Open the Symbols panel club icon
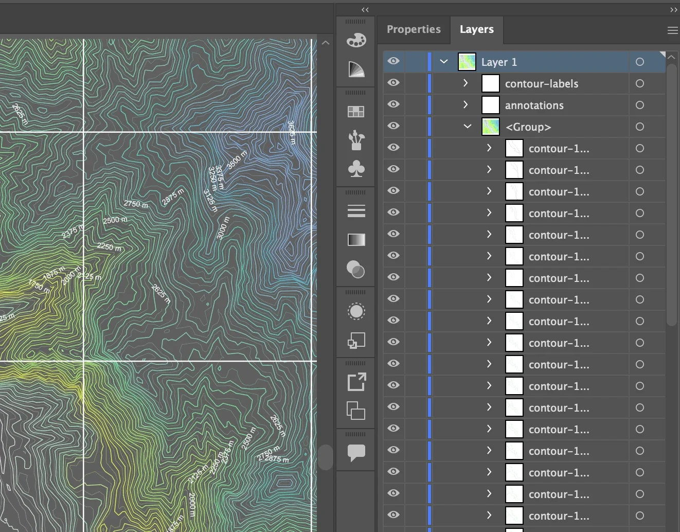The image size is (680, 532). tap(356, 169)
